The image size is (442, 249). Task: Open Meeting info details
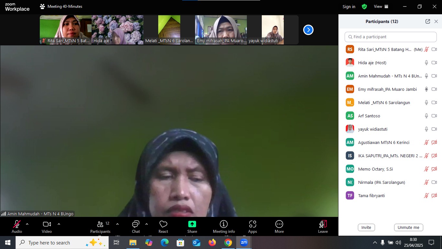coord(224,224)
